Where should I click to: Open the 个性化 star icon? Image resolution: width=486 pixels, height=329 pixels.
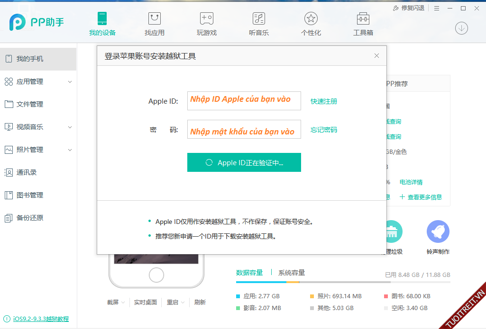pyautogui.click(x=311, y=19)
